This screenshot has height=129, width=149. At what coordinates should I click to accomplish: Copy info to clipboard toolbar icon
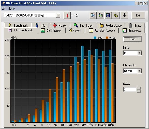tap(93, 15)
